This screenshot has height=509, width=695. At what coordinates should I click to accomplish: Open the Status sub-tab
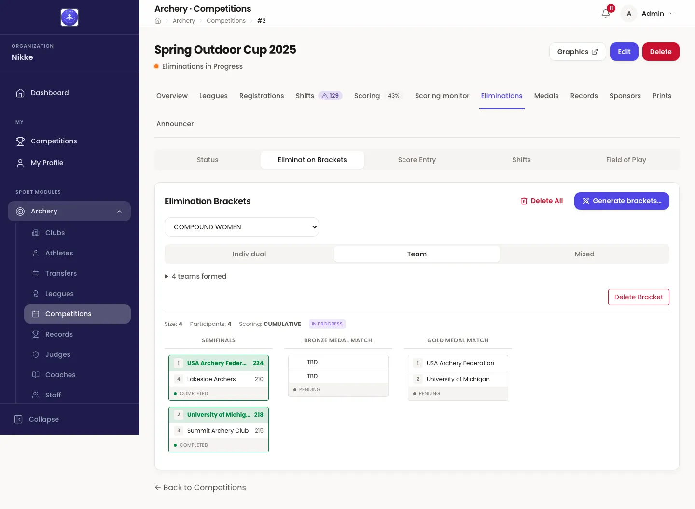208,160
